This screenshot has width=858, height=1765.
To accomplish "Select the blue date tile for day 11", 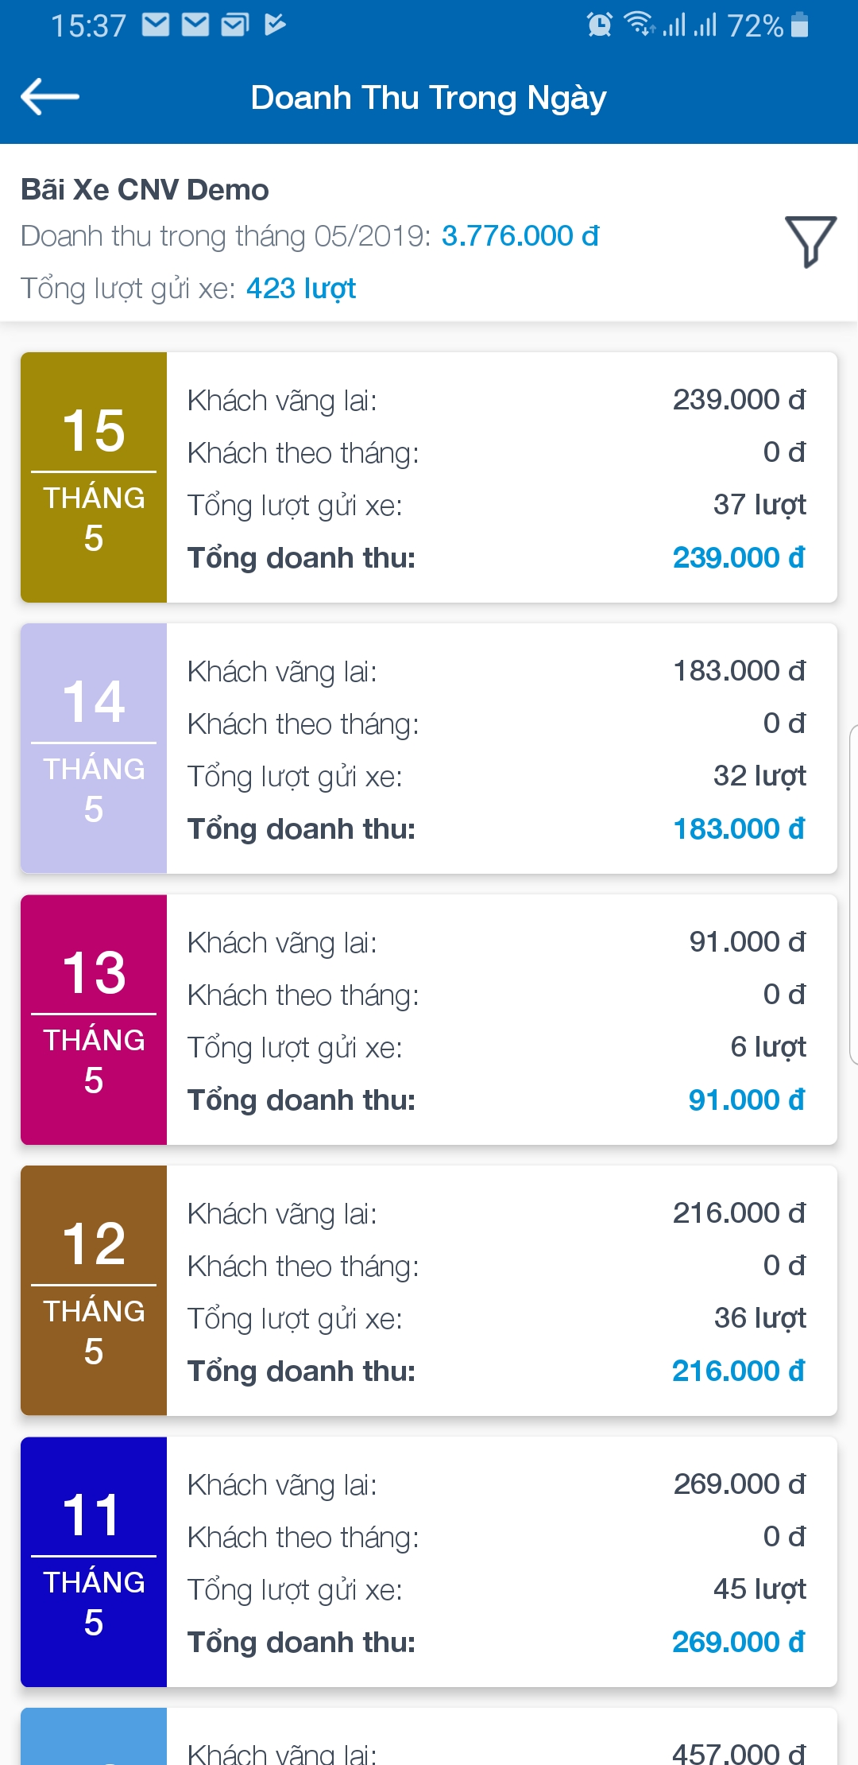I will pos(94,1561).
